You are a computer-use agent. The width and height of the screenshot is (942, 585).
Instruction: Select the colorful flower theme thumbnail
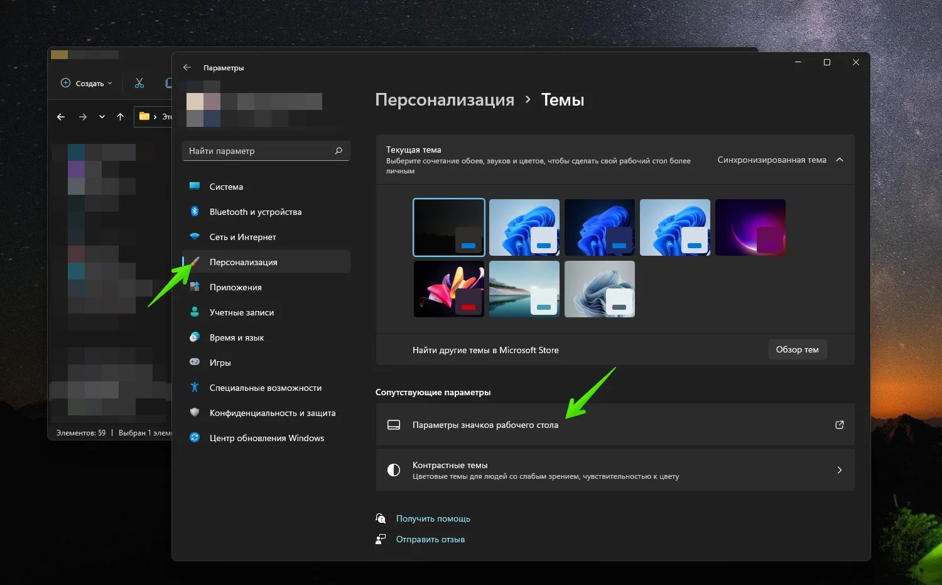tap(449, 289)
